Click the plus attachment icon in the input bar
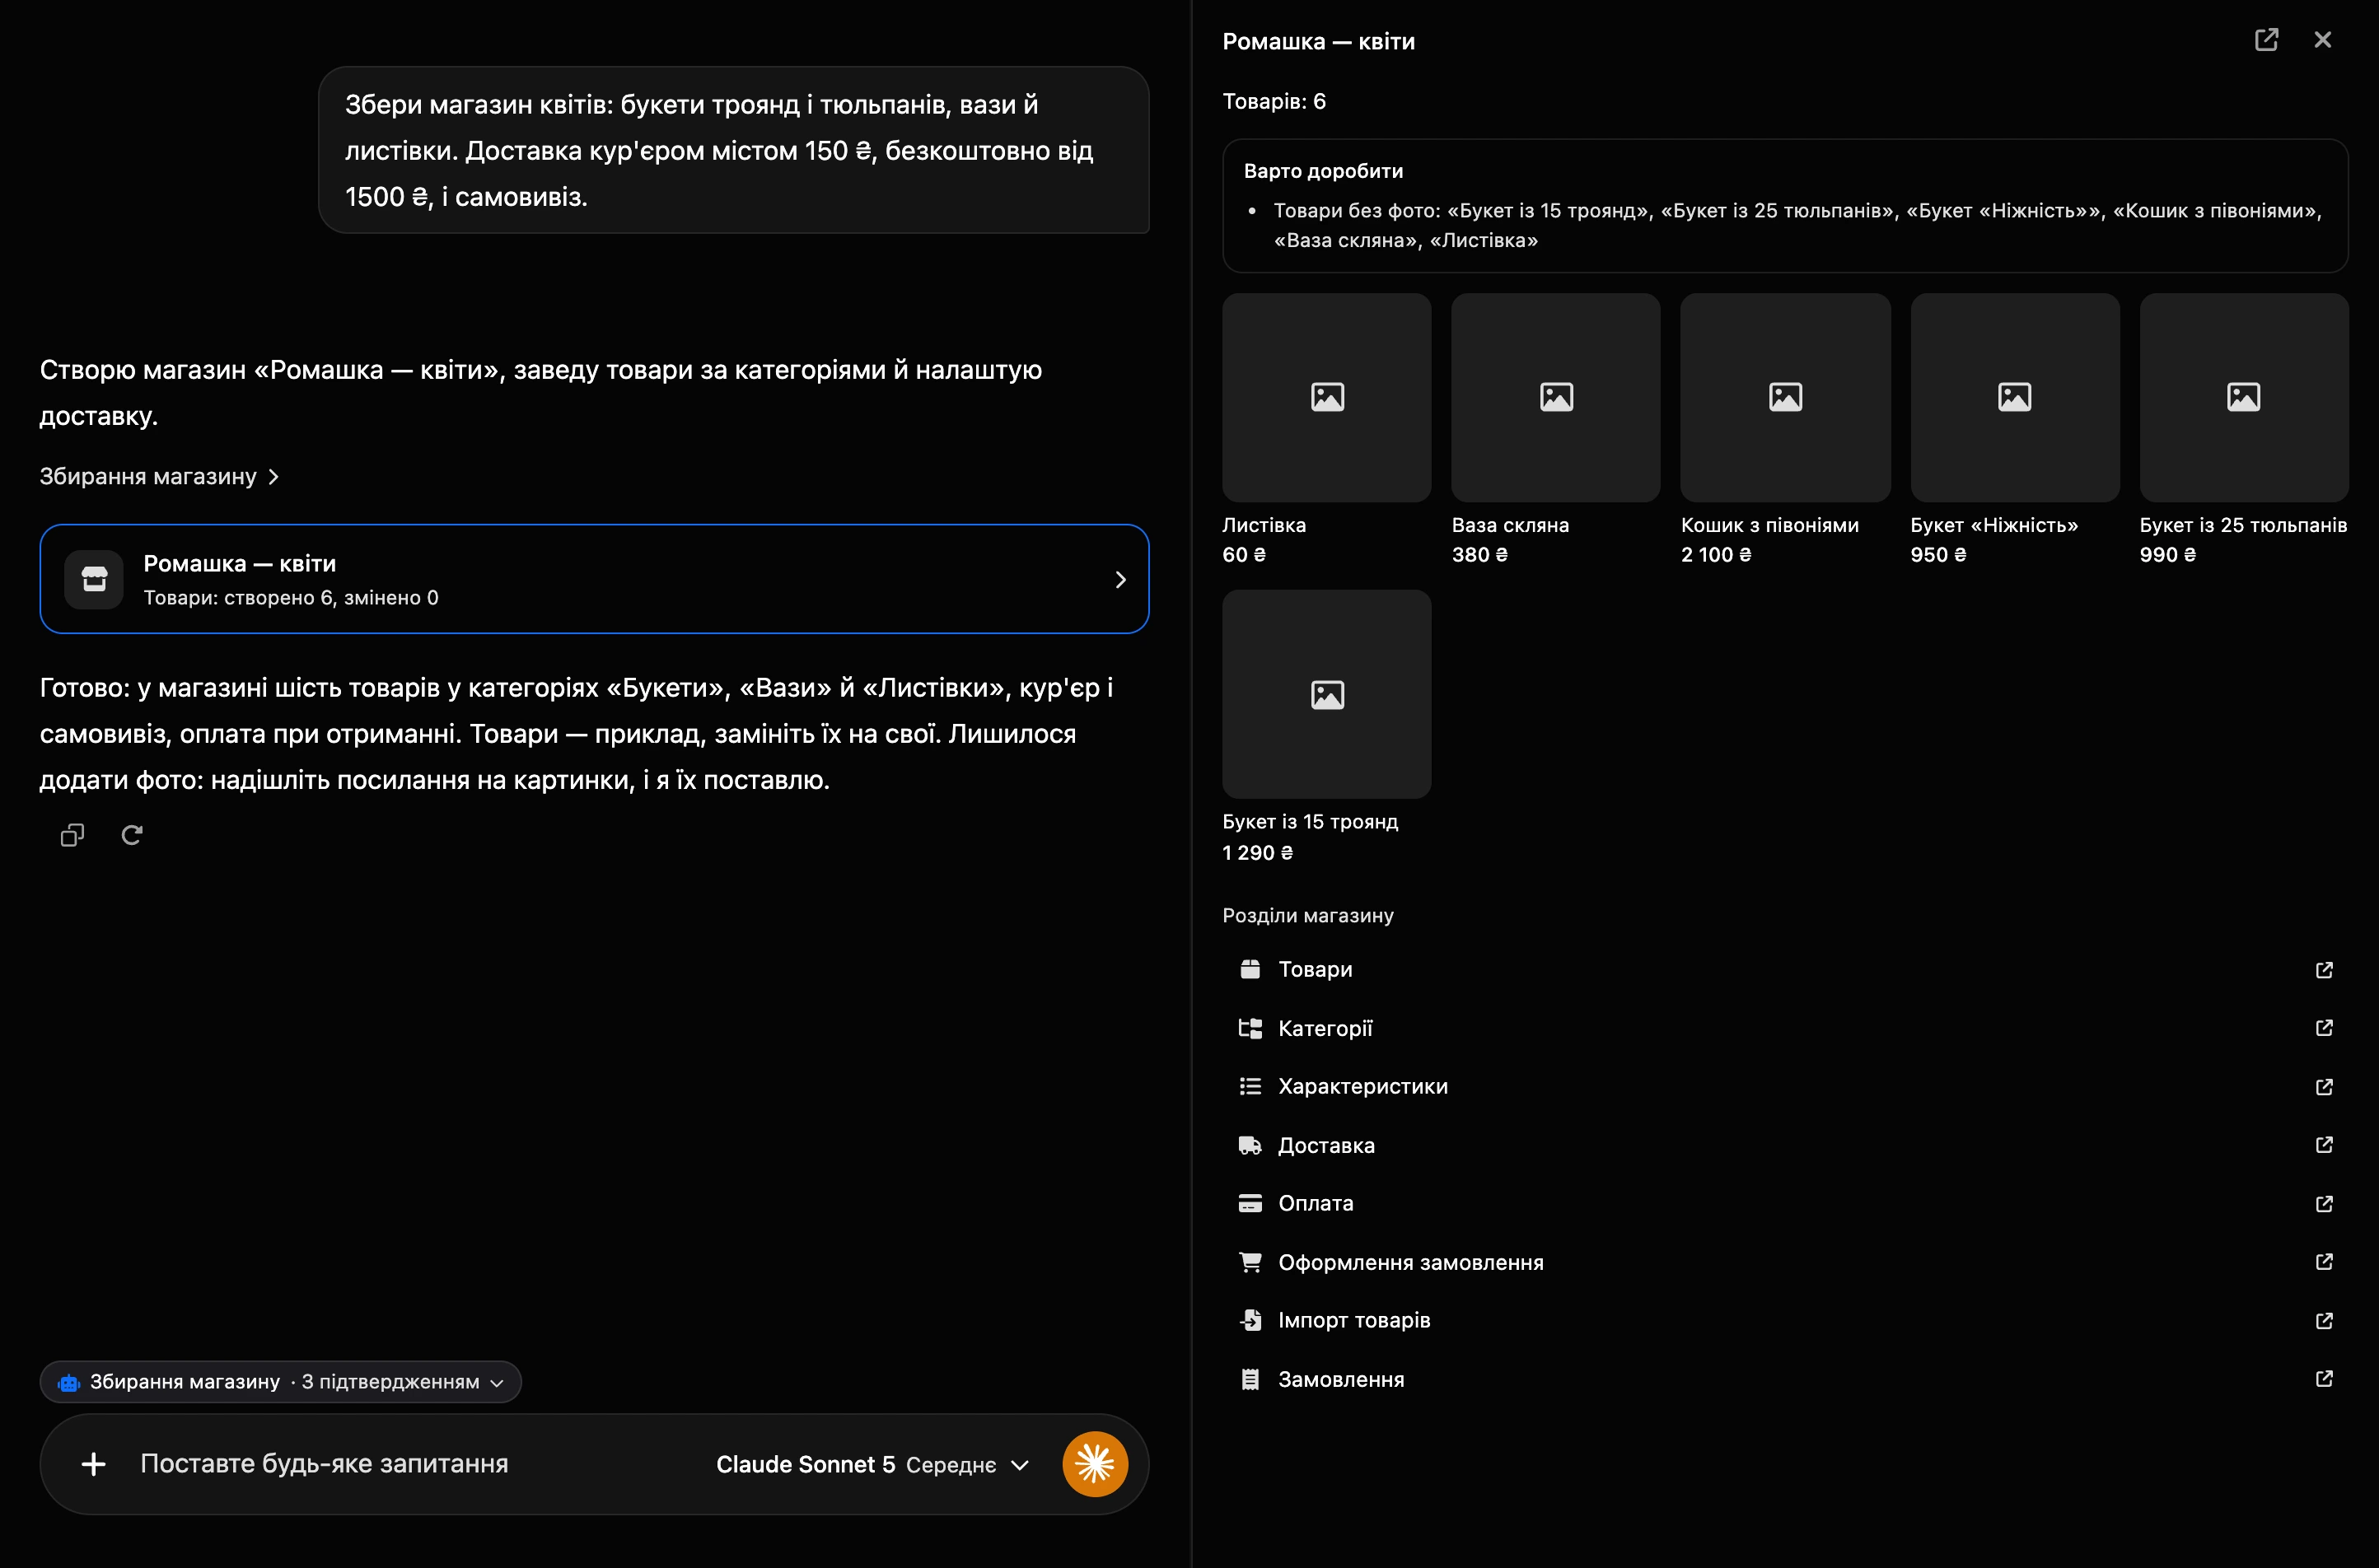The height and width of the screenshot is (1568, 2379). click(94, 1464)
